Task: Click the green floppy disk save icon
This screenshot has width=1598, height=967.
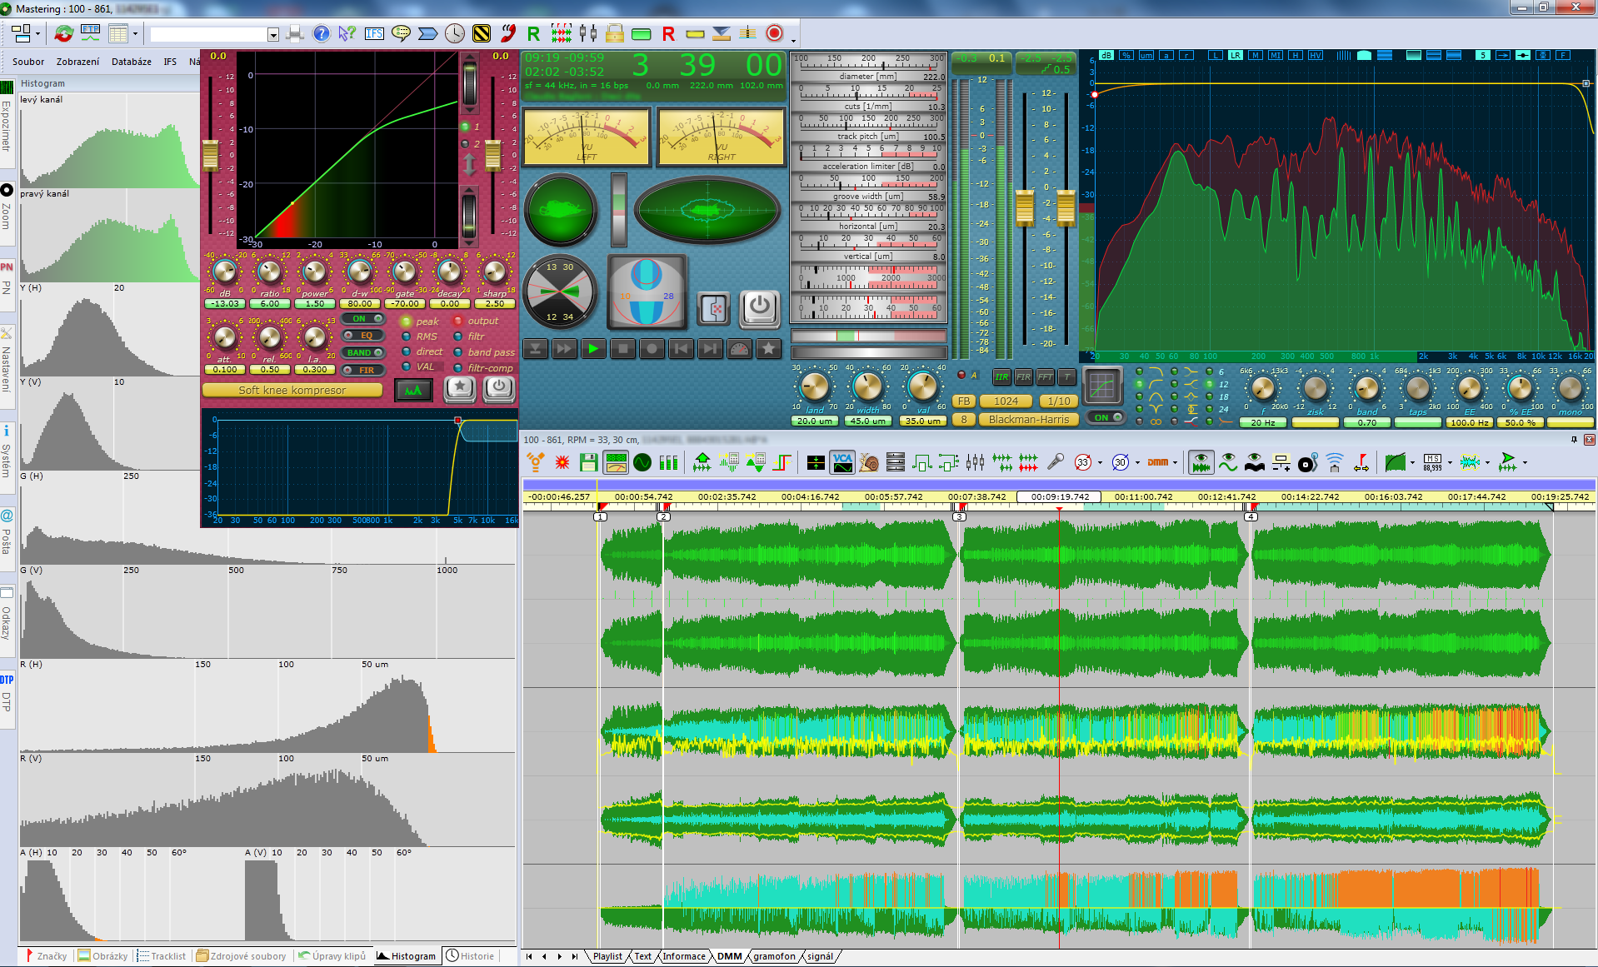Action: [589, 462]
